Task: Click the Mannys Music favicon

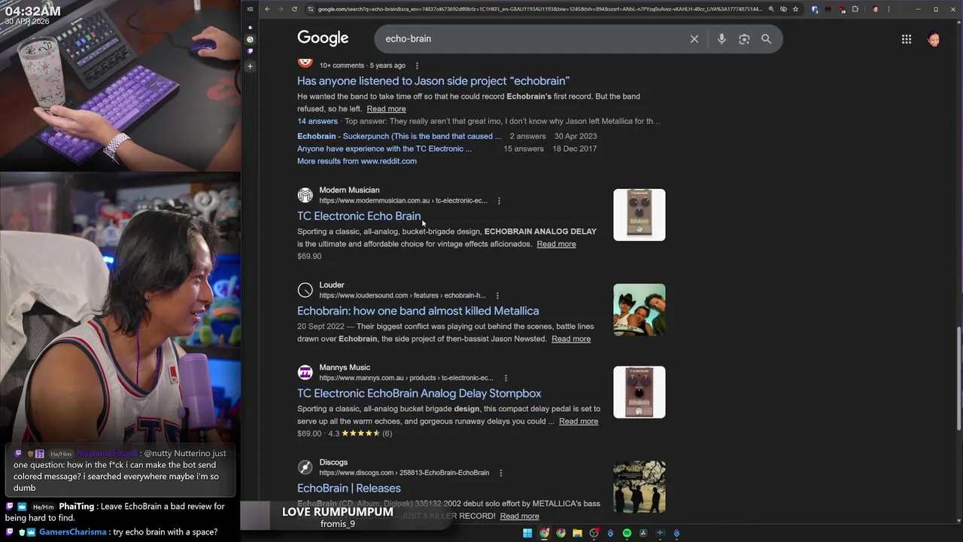Action: coord(305,373)
